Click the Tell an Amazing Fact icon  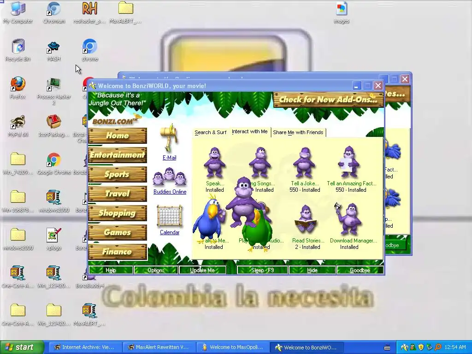349,162
